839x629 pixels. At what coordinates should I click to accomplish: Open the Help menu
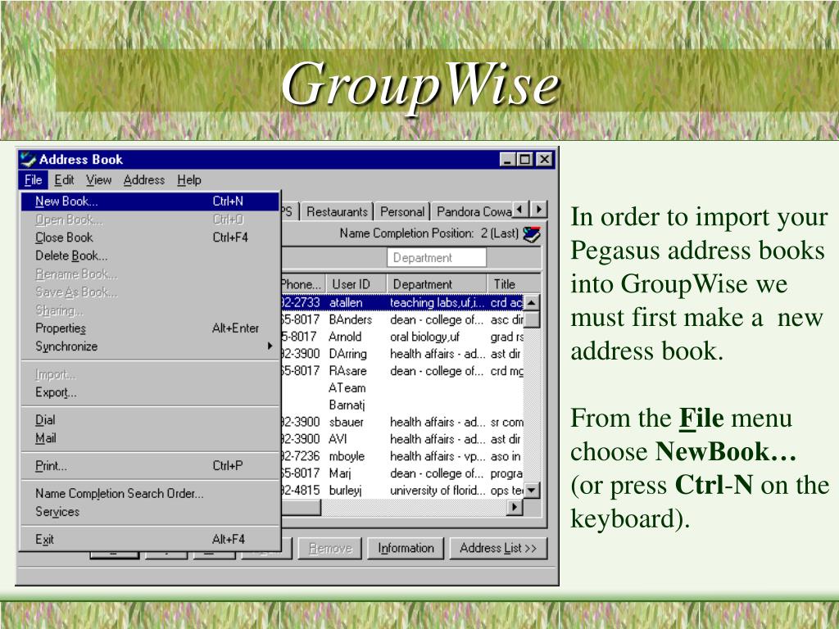[189, 179]
